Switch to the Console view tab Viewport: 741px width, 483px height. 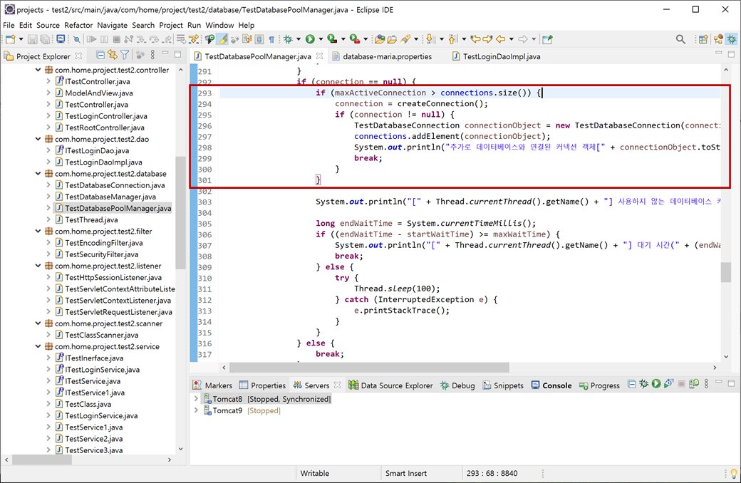pyautogui.click(x=551, y=385)
